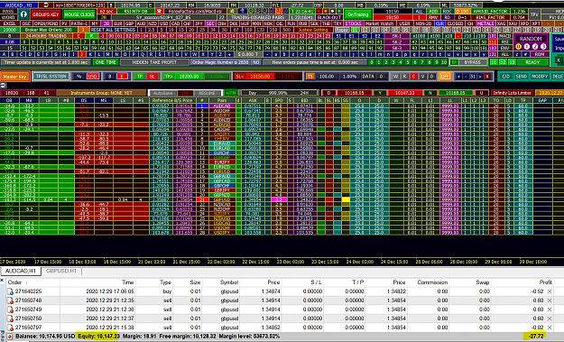
Task: Click the magenta SPO cell in GBPUSD row
Action: pyautogui.click(x=279, y=199)
